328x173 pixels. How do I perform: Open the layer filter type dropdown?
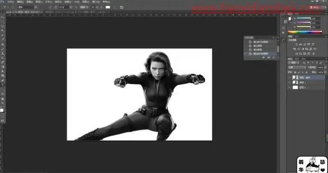point(294,63)
